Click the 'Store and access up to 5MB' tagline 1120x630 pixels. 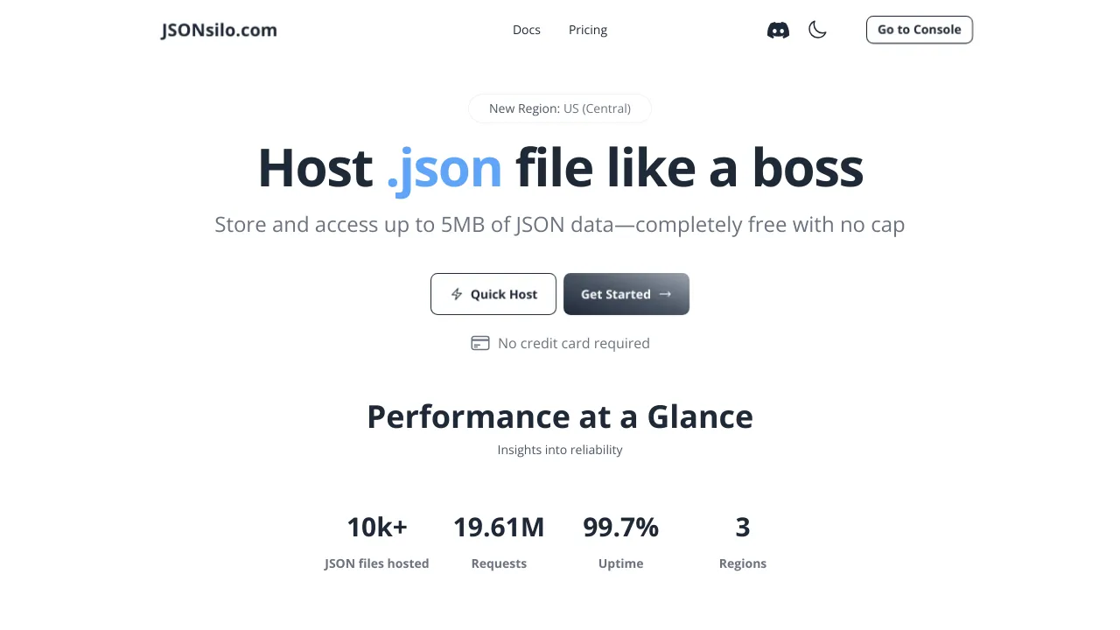click(560, 225)
